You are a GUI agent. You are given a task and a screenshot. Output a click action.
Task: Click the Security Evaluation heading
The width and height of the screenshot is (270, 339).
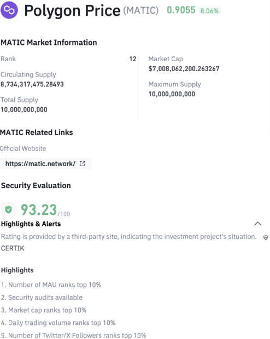[x=36, y=185]
